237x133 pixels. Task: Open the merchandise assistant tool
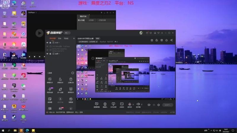pyautogui.click(x=71, y=90)
